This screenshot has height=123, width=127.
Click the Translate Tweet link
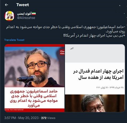point(14,40)
